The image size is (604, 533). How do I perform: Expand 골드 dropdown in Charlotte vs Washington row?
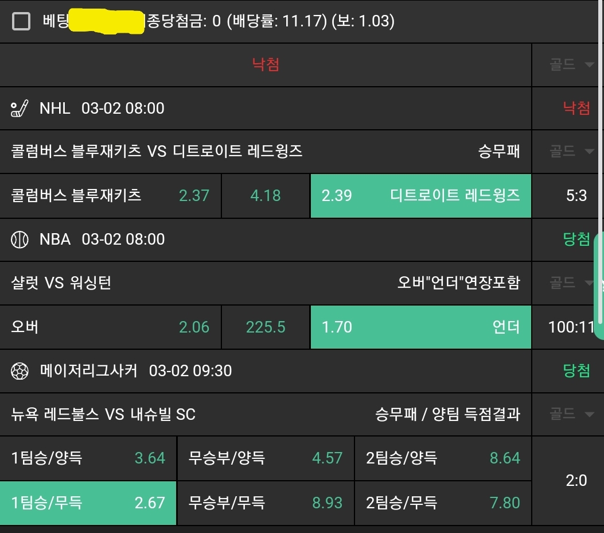tap(570, 283)
